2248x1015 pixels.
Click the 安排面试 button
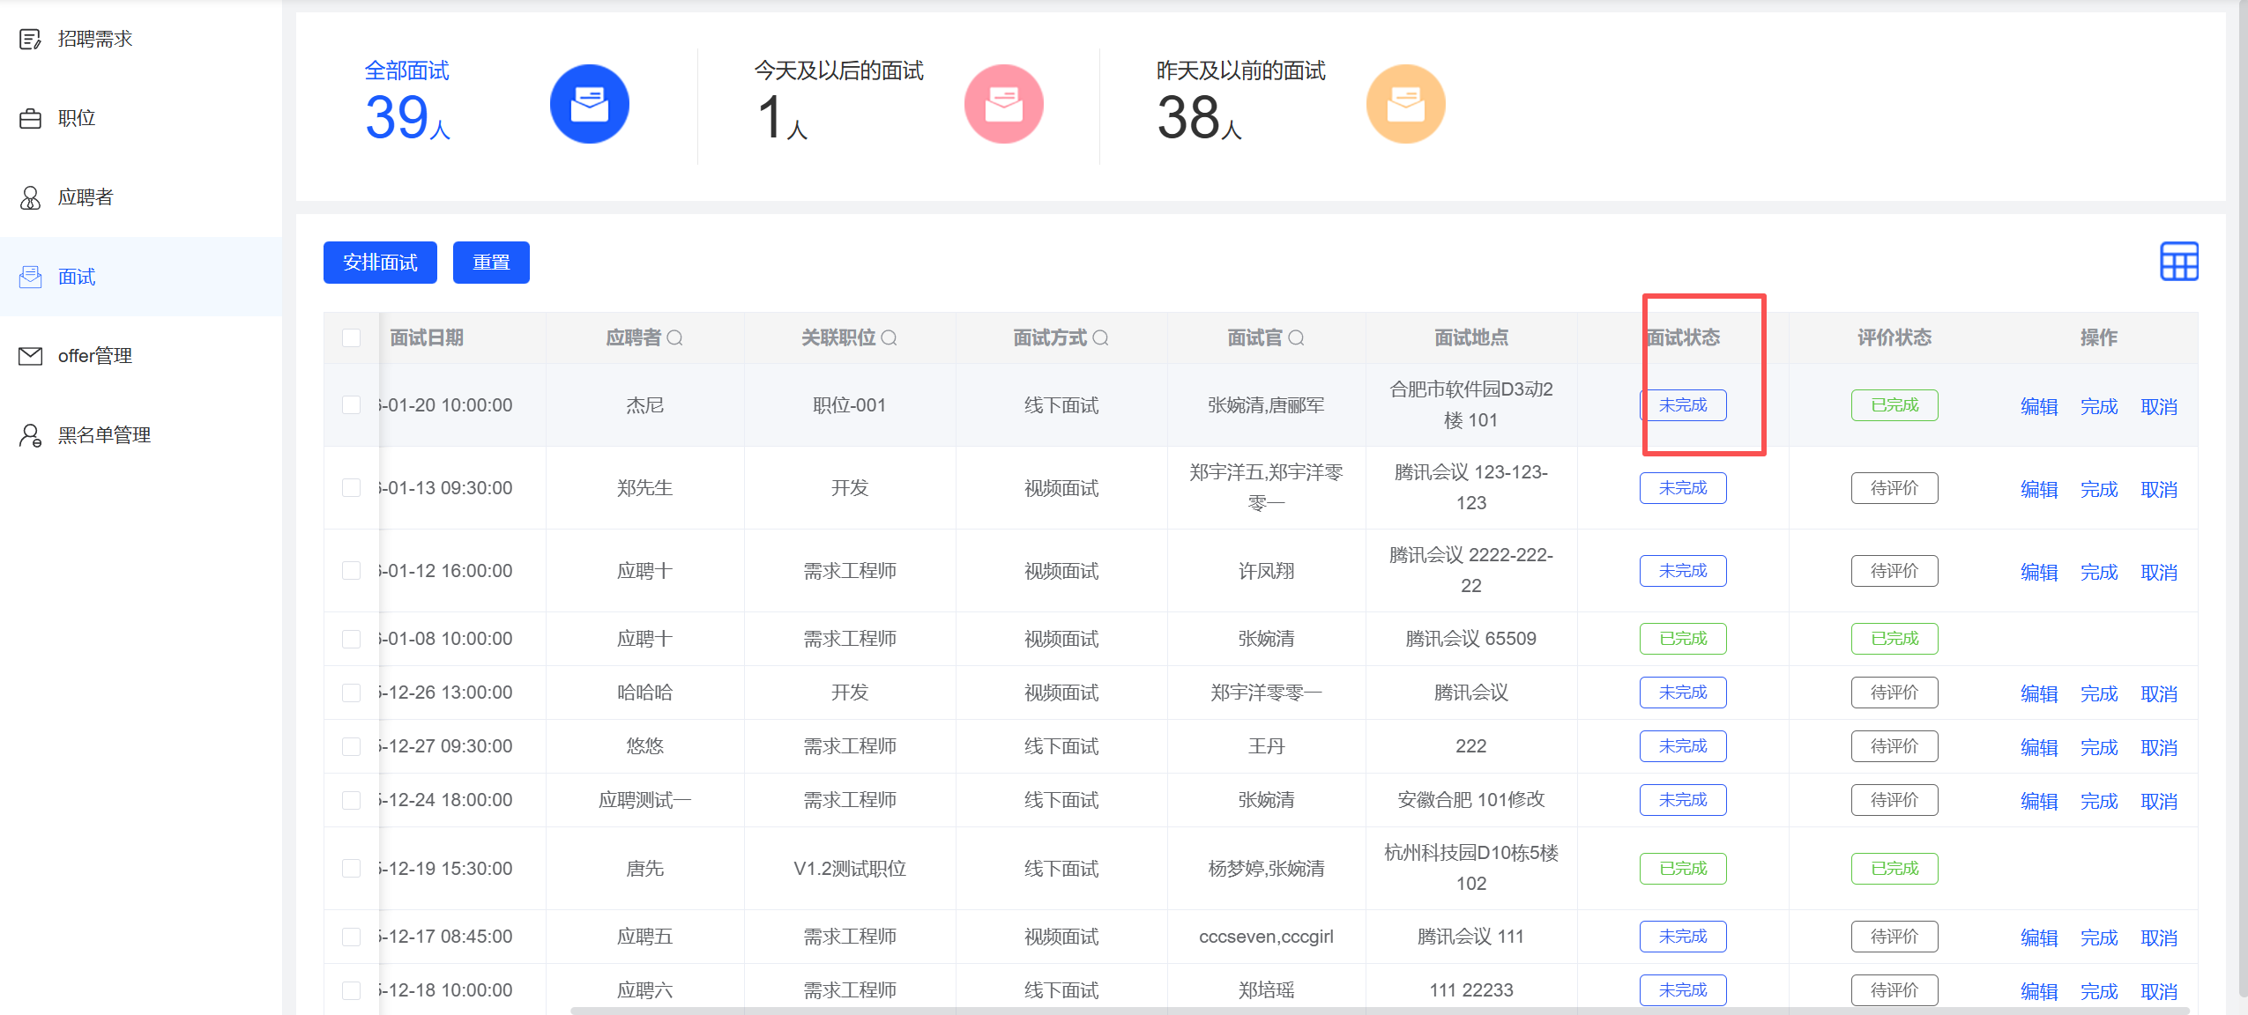point(380,263)
